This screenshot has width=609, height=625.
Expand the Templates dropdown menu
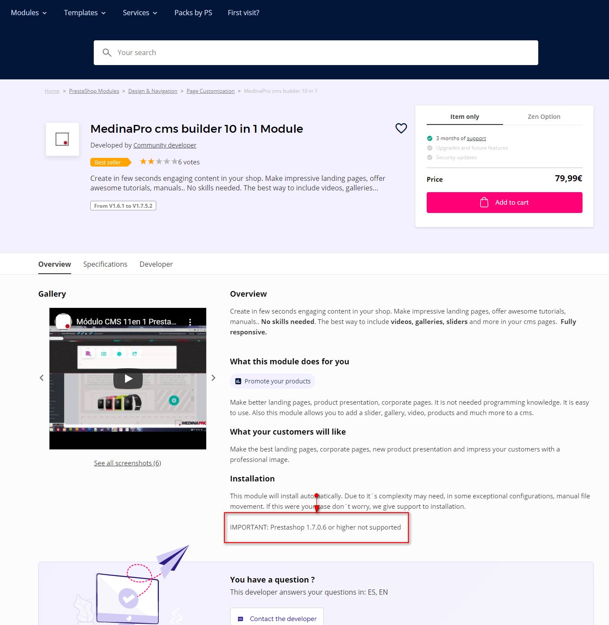[85, 13]
